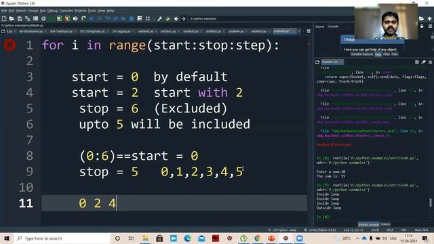
Task: Open the File menu
Action: click(x=4, y=11)
